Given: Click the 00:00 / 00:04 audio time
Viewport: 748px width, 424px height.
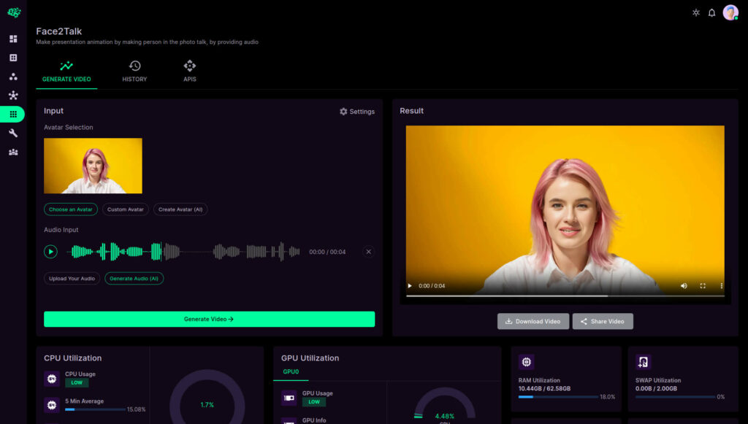Looking at the screenshot, I should click(327, 252).
